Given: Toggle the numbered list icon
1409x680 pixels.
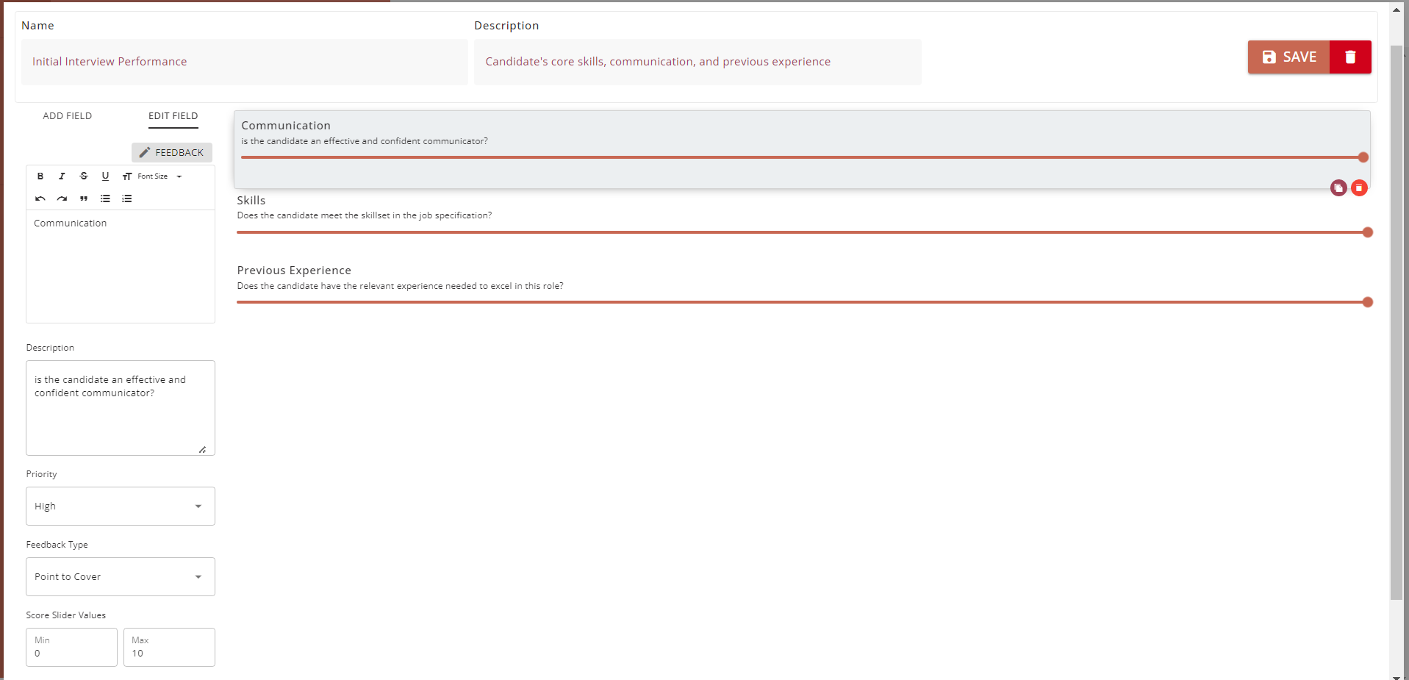Looking at the screenshot, I should tap(127, 198).
